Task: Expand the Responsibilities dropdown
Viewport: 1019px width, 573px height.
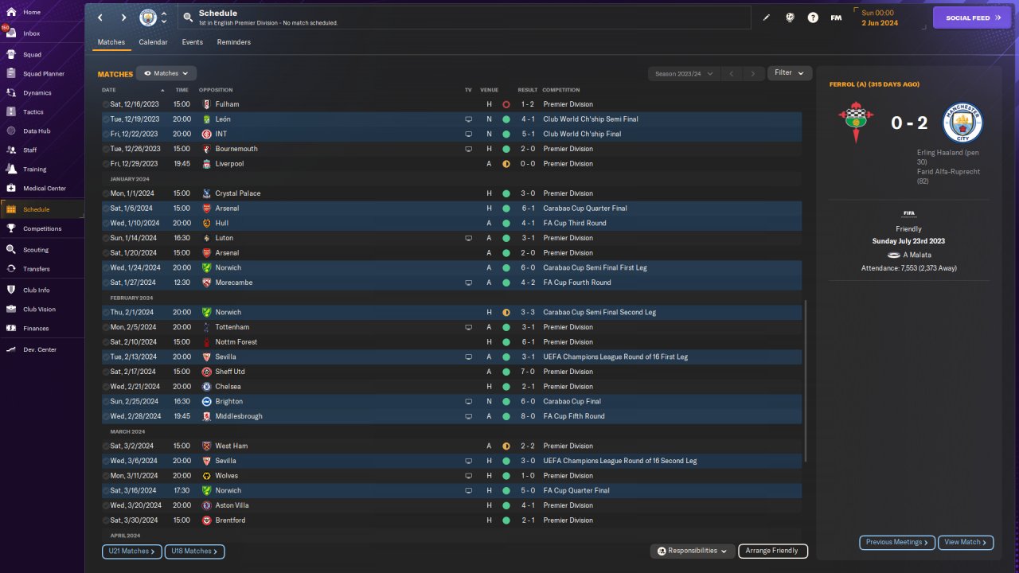Action: (693, 551)
